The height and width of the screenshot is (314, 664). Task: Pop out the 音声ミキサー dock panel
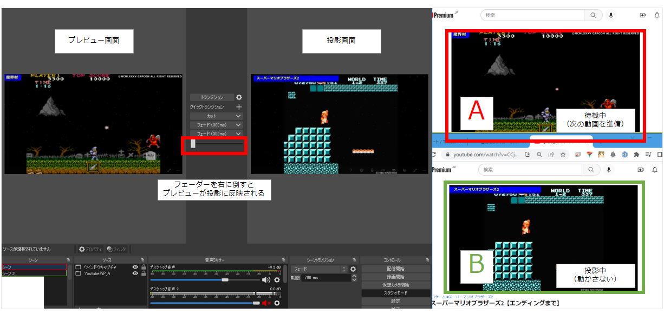(x=285, y=260)
